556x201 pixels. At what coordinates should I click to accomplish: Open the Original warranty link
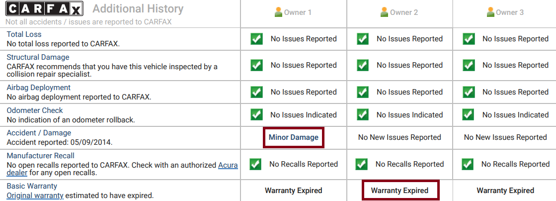coord(35,196)
